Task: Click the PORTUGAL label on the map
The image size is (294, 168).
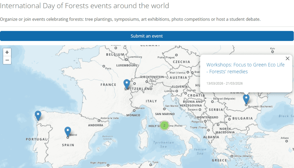Action: pyautogui.click(x=36, y=139)
